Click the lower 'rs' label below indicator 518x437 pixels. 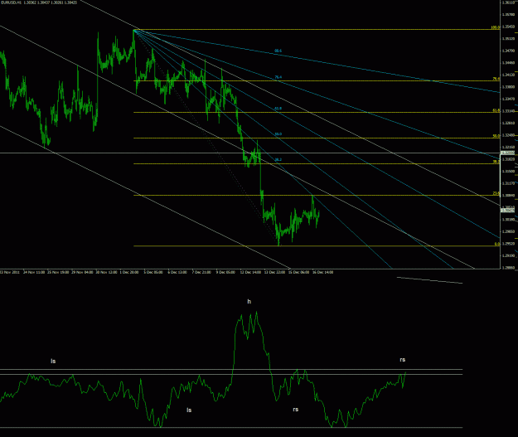[296, 410]
